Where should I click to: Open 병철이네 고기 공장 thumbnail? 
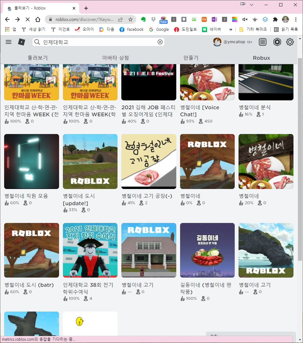[x=149, y=161]
